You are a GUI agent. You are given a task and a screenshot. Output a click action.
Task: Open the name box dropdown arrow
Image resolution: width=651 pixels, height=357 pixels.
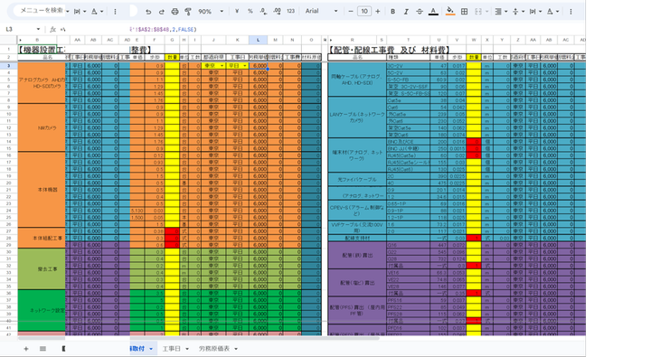click(x=38, y=30)
